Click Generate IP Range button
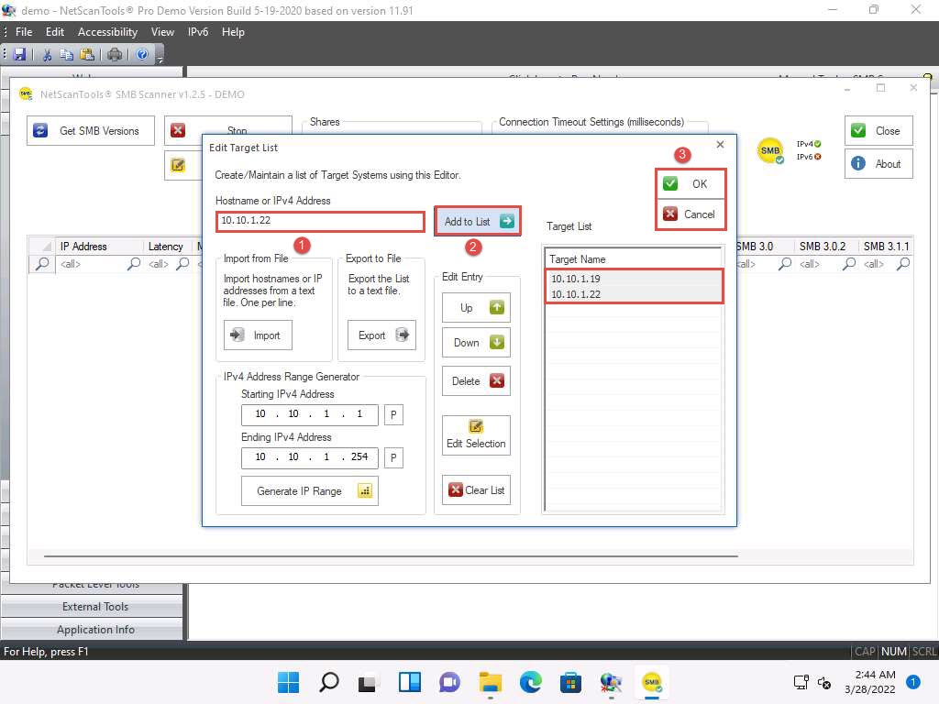Viewport: 939px width, 704px height. [310, 491]
